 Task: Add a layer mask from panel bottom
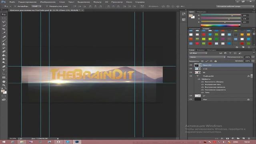pos(228,138)
